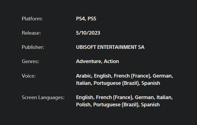This screenshot has width=197, height=125.
Task: Click Polish in the Screen Languages
Action: click(83, 105)
